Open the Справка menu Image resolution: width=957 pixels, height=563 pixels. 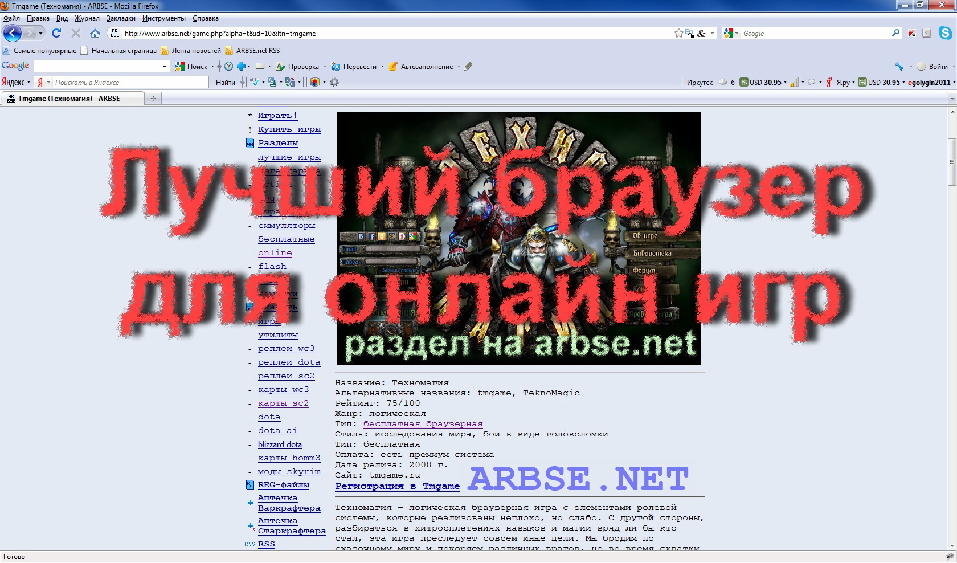point(206,18)
